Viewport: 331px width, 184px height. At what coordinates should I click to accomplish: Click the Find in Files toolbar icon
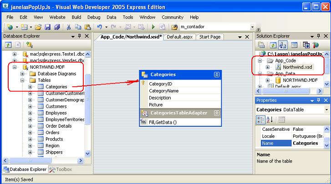pyautogui.click(x=174, y=27)
